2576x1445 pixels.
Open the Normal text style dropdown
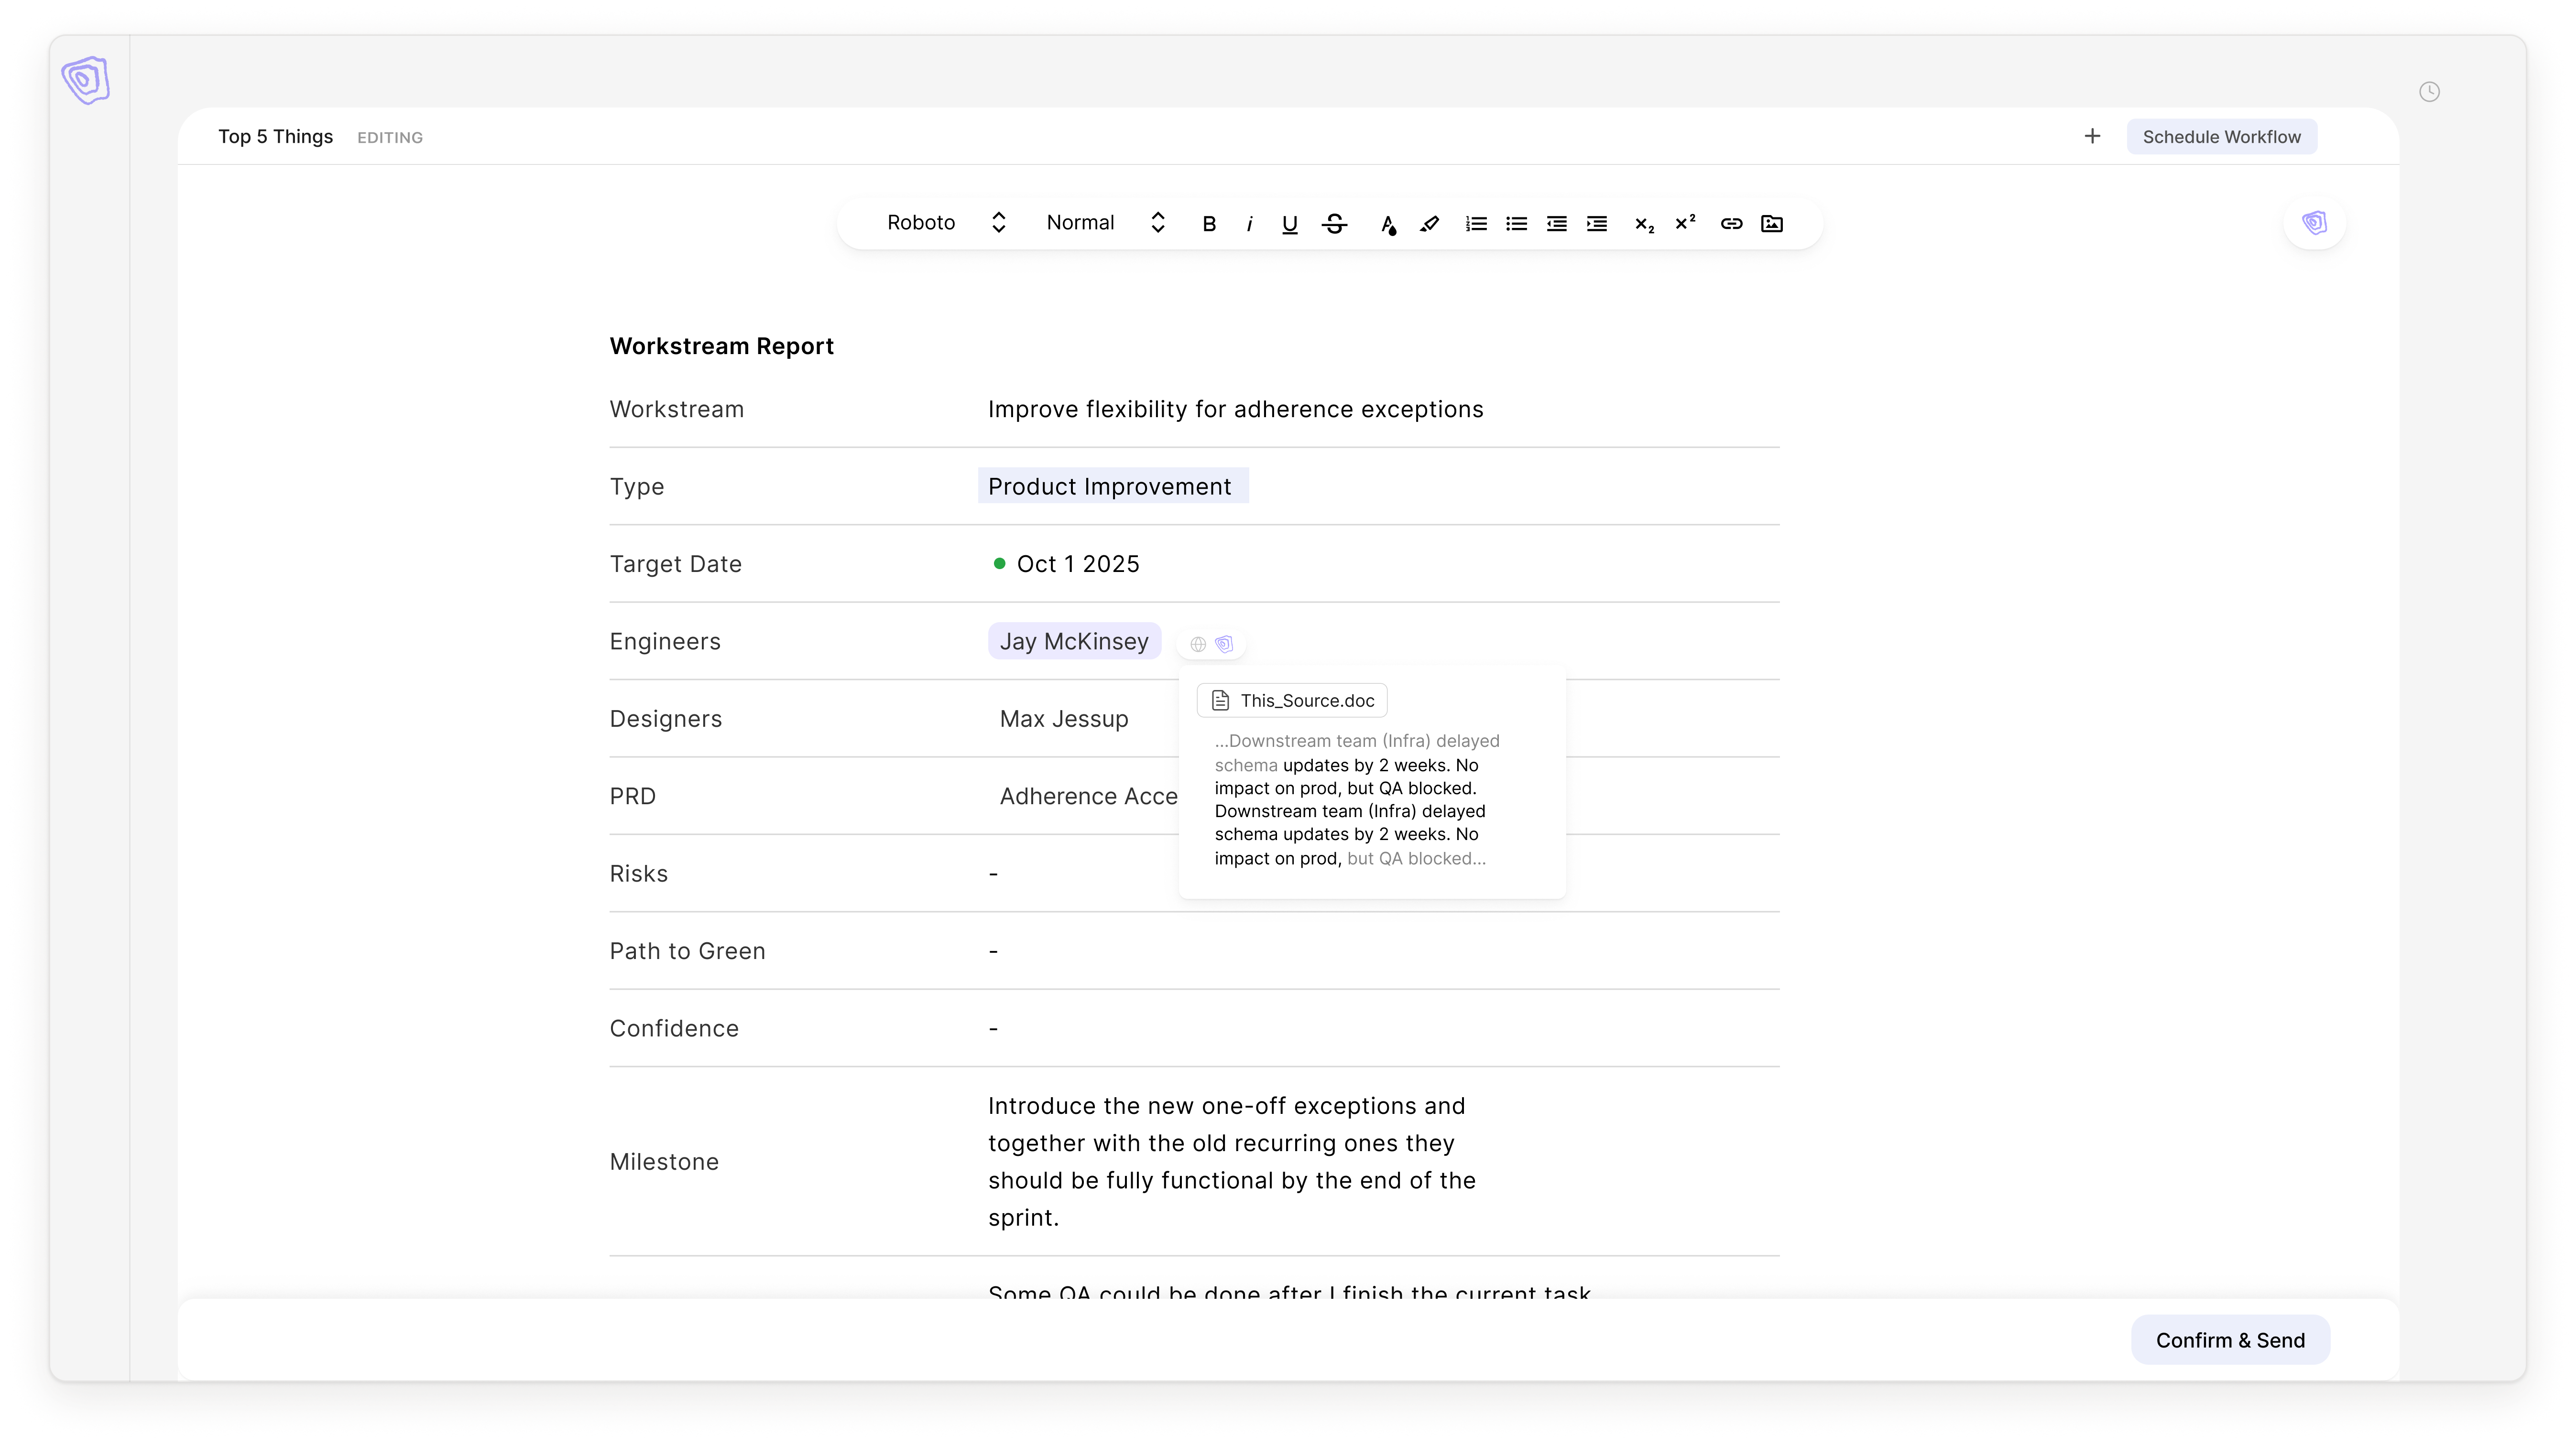point(1105,223)
